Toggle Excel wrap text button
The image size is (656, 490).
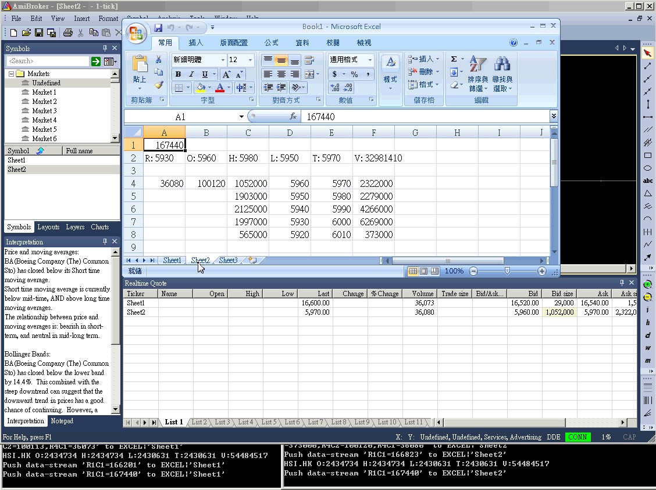click(x=309, y=60)
